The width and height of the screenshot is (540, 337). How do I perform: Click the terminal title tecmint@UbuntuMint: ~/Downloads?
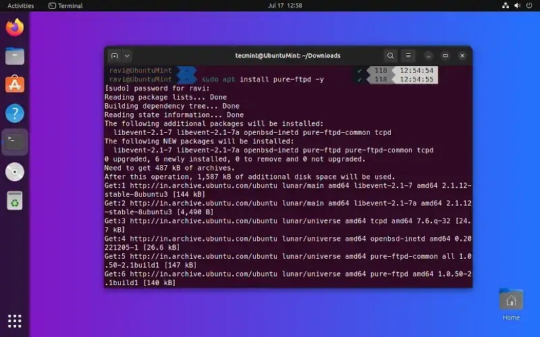coord(288,56)
